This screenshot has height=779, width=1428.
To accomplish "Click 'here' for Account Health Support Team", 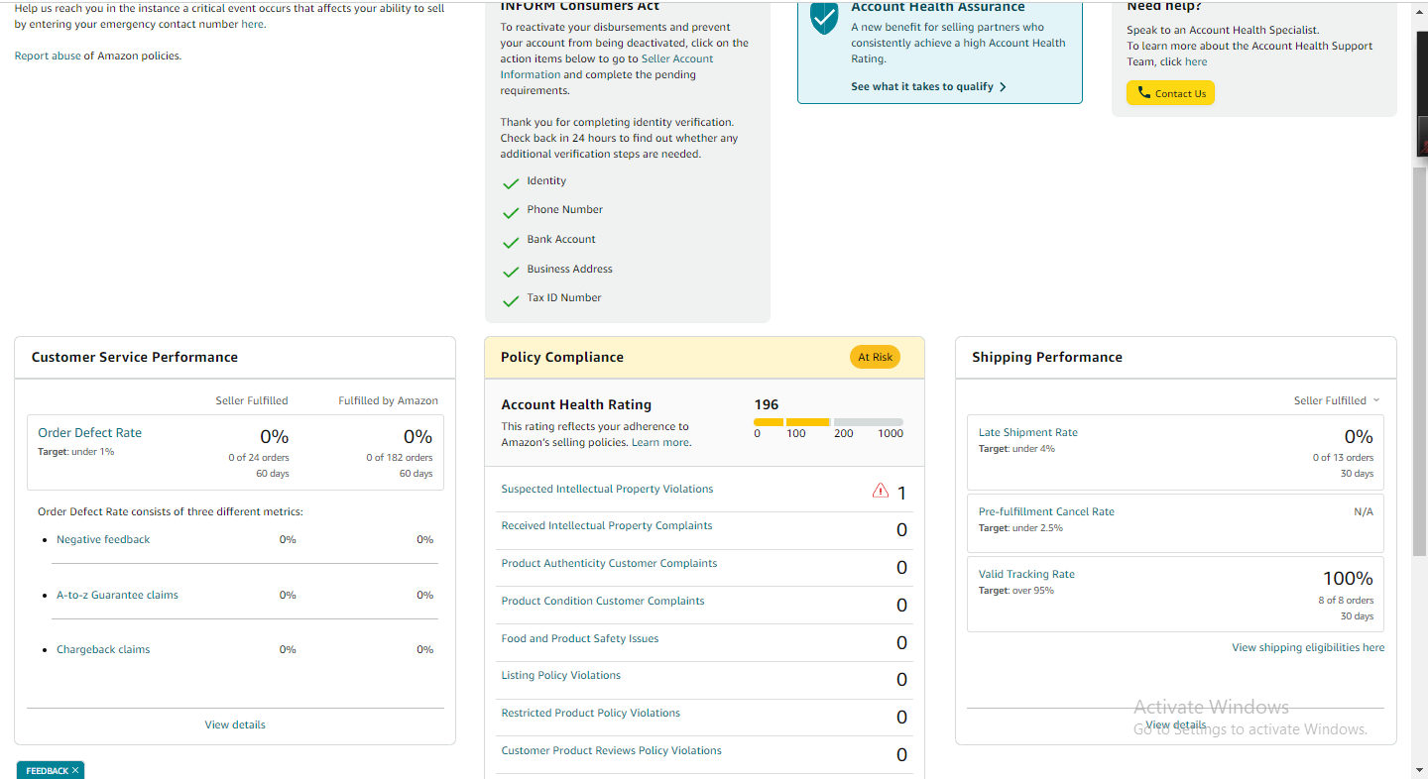I will (1196, 61).
